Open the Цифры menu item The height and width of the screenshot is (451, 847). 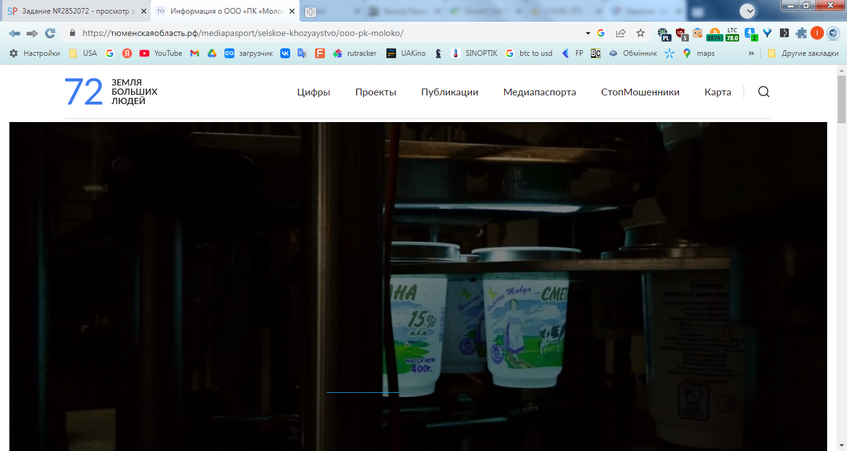pos(314,92)
